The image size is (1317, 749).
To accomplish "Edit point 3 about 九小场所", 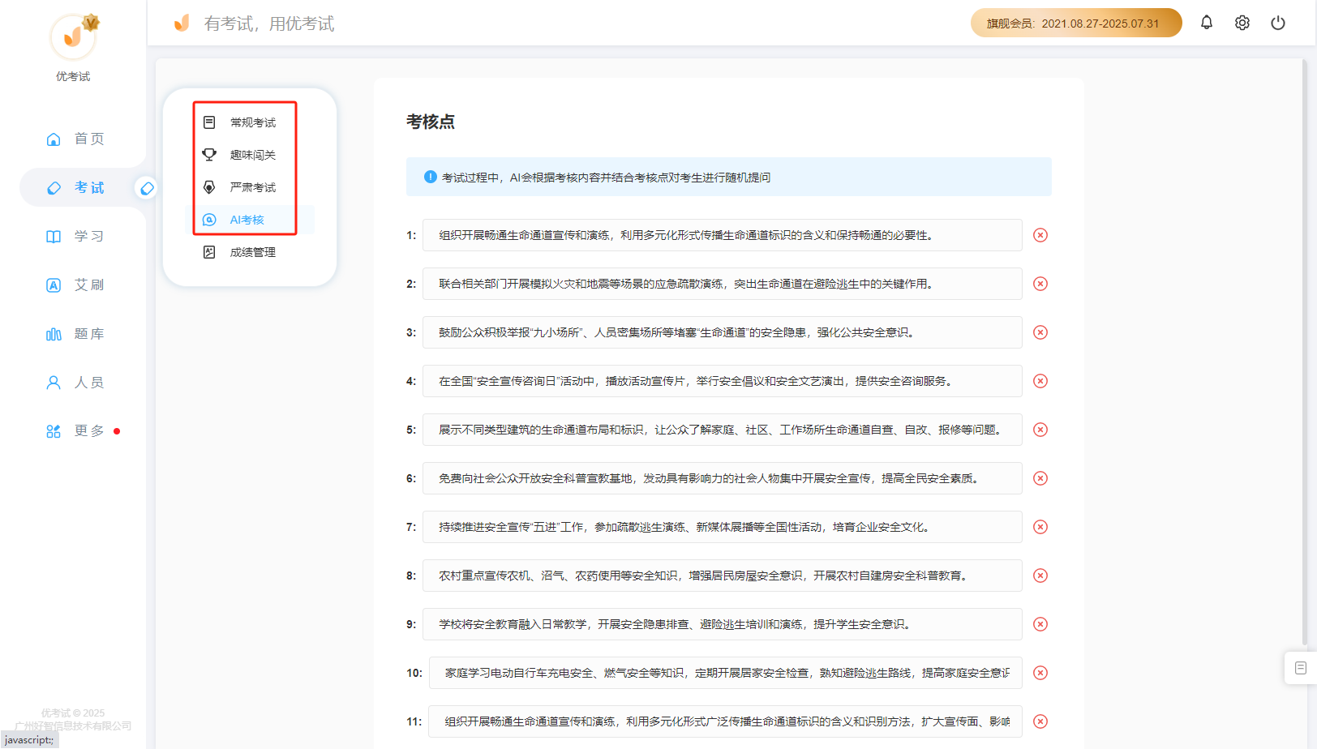I will click(722, 332).
